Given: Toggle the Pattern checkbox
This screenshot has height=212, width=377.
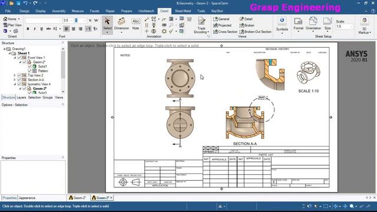Looking at the screenshot, I should (x=29, y=71).
